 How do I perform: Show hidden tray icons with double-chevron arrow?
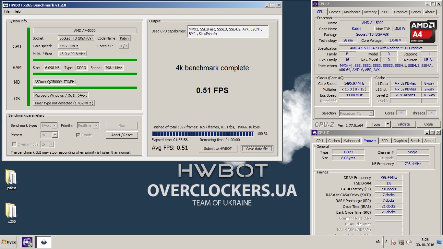click(386, 242)
